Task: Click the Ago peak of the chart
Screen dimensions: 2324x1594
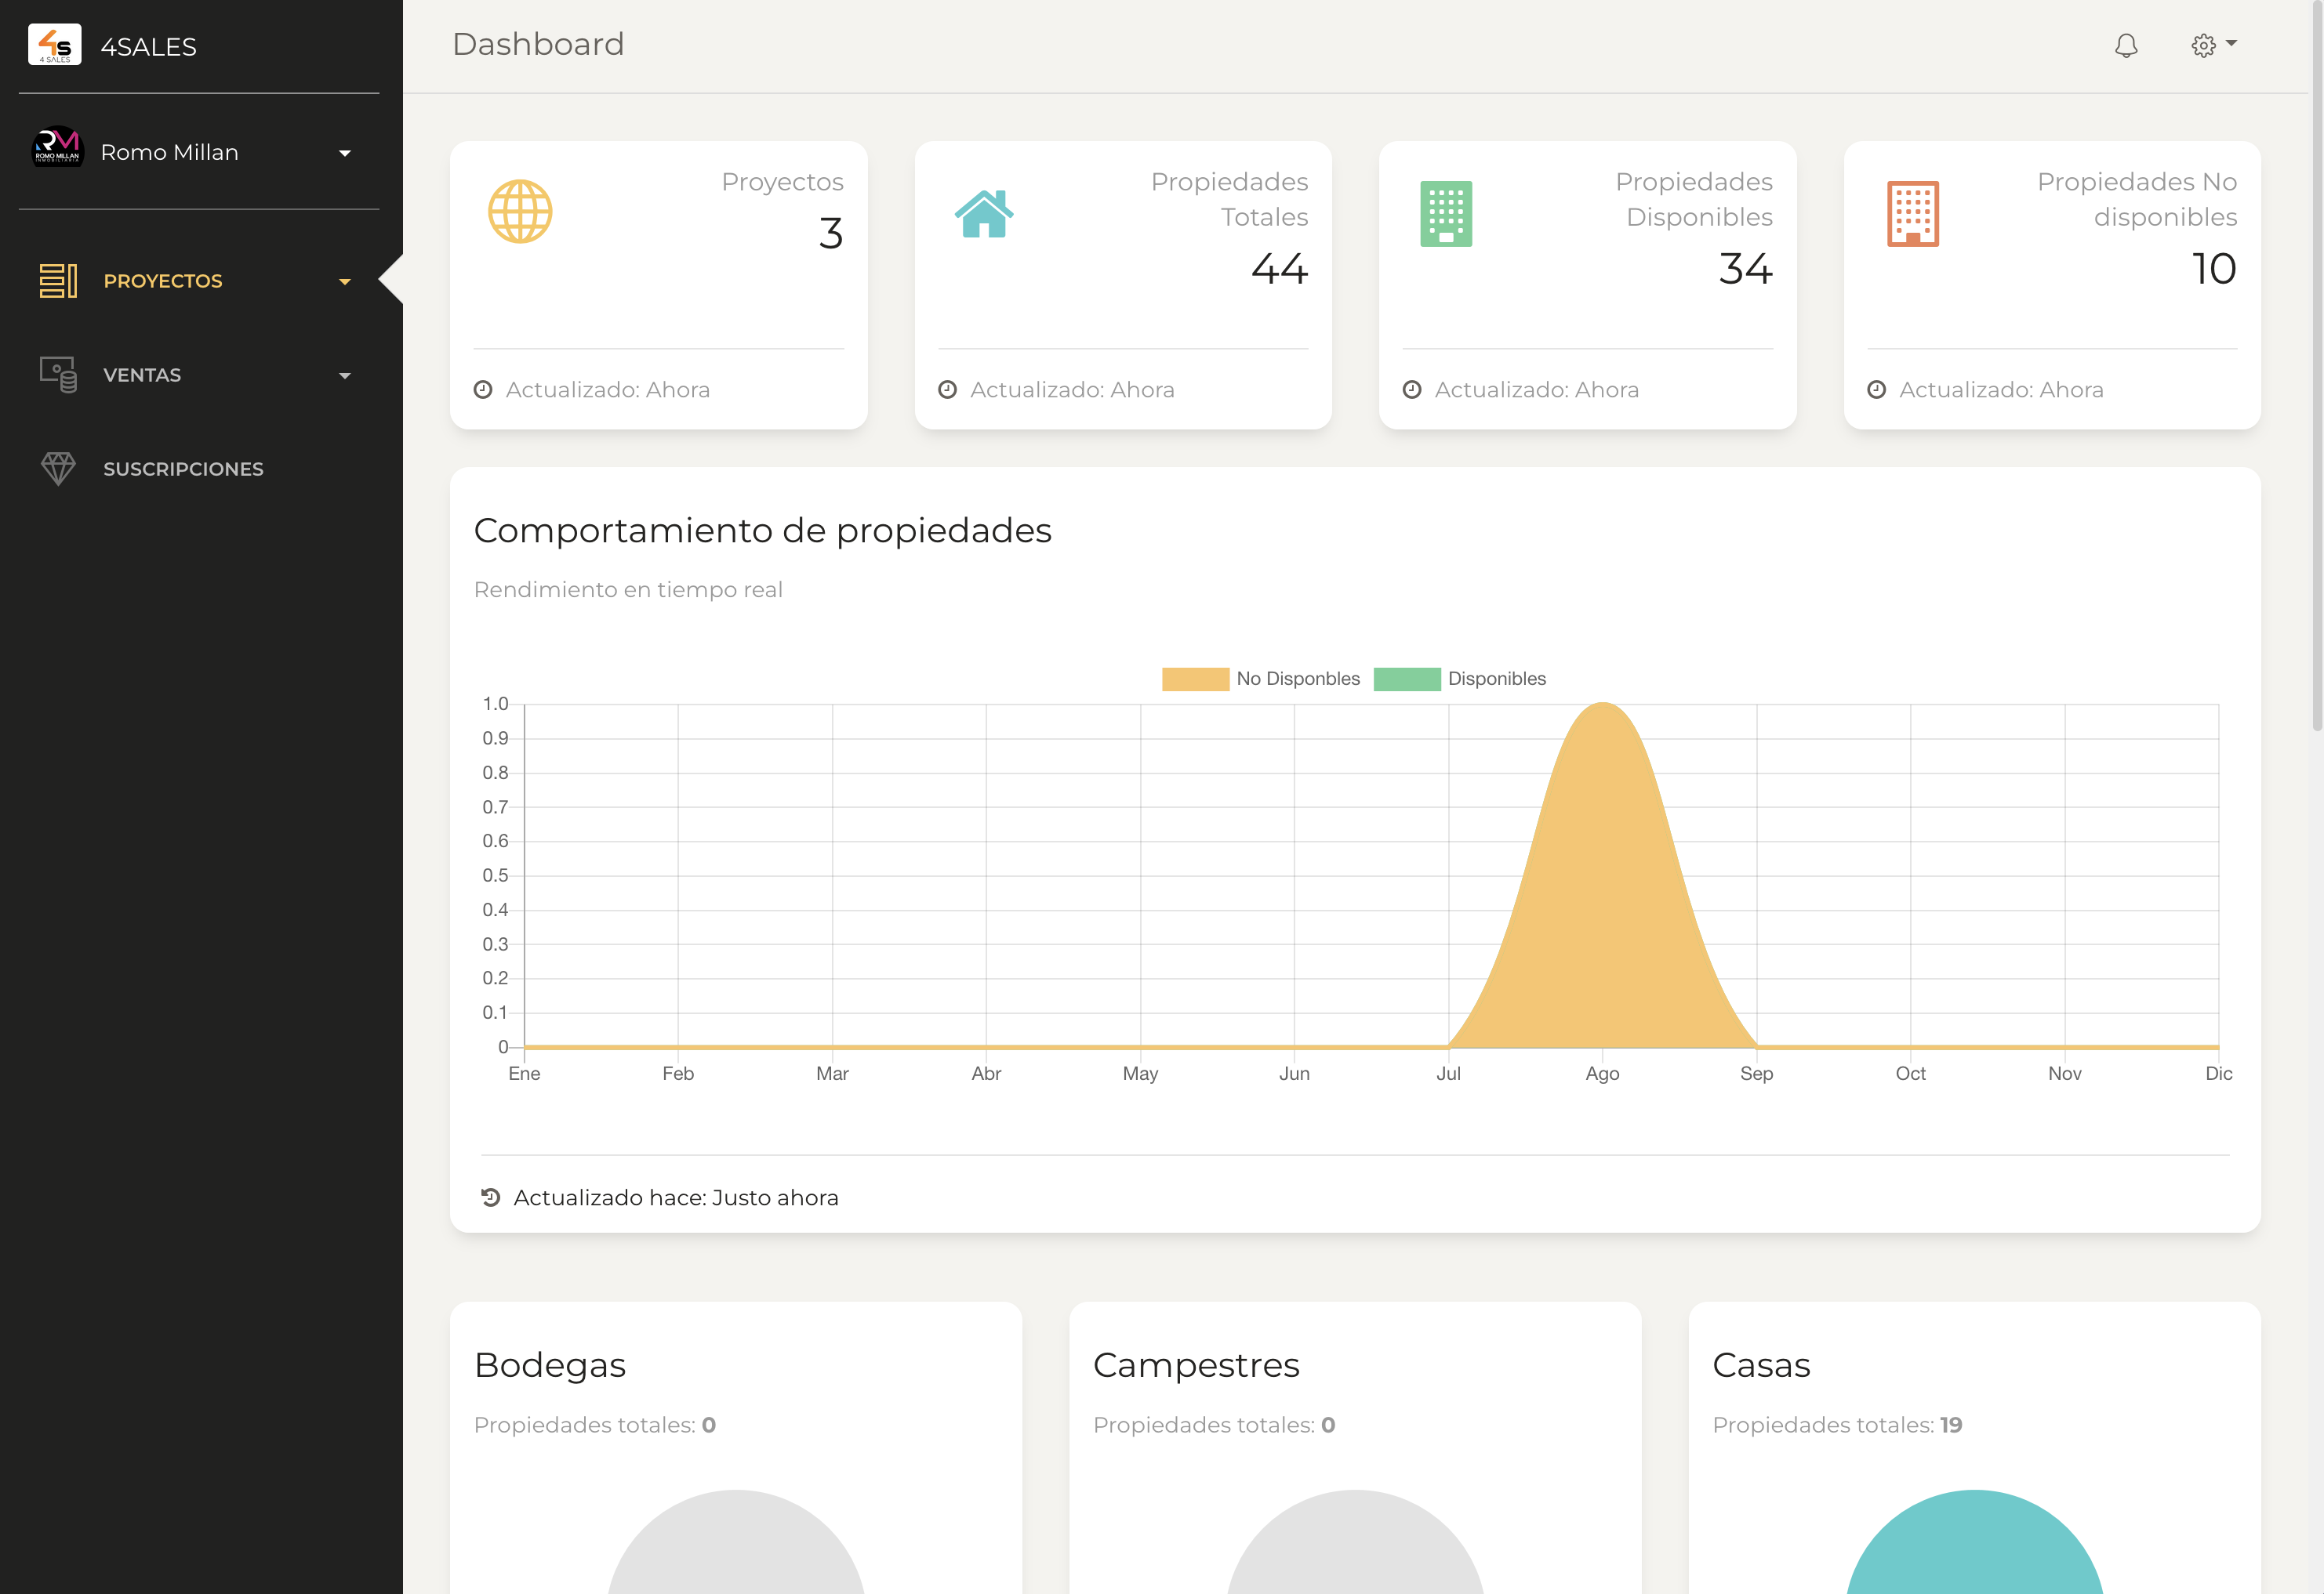Action: coord(1602,705)
